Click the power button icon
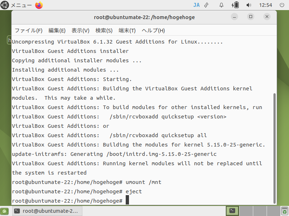Viewport: 289px width, 216px height. point(281,5)
